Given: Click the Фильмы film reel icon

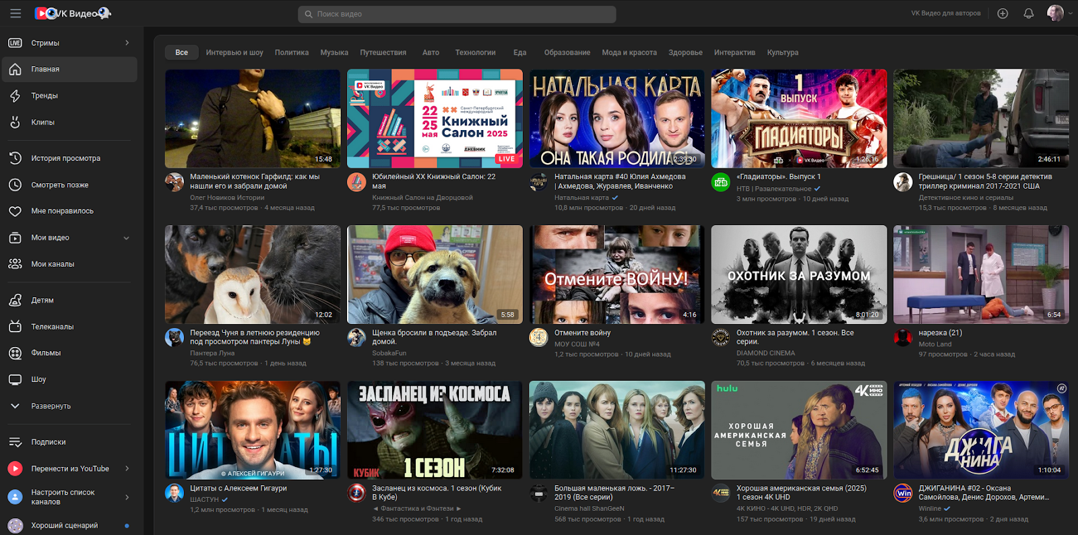Looking at the screenshot, I should click(x=15, y=353).
